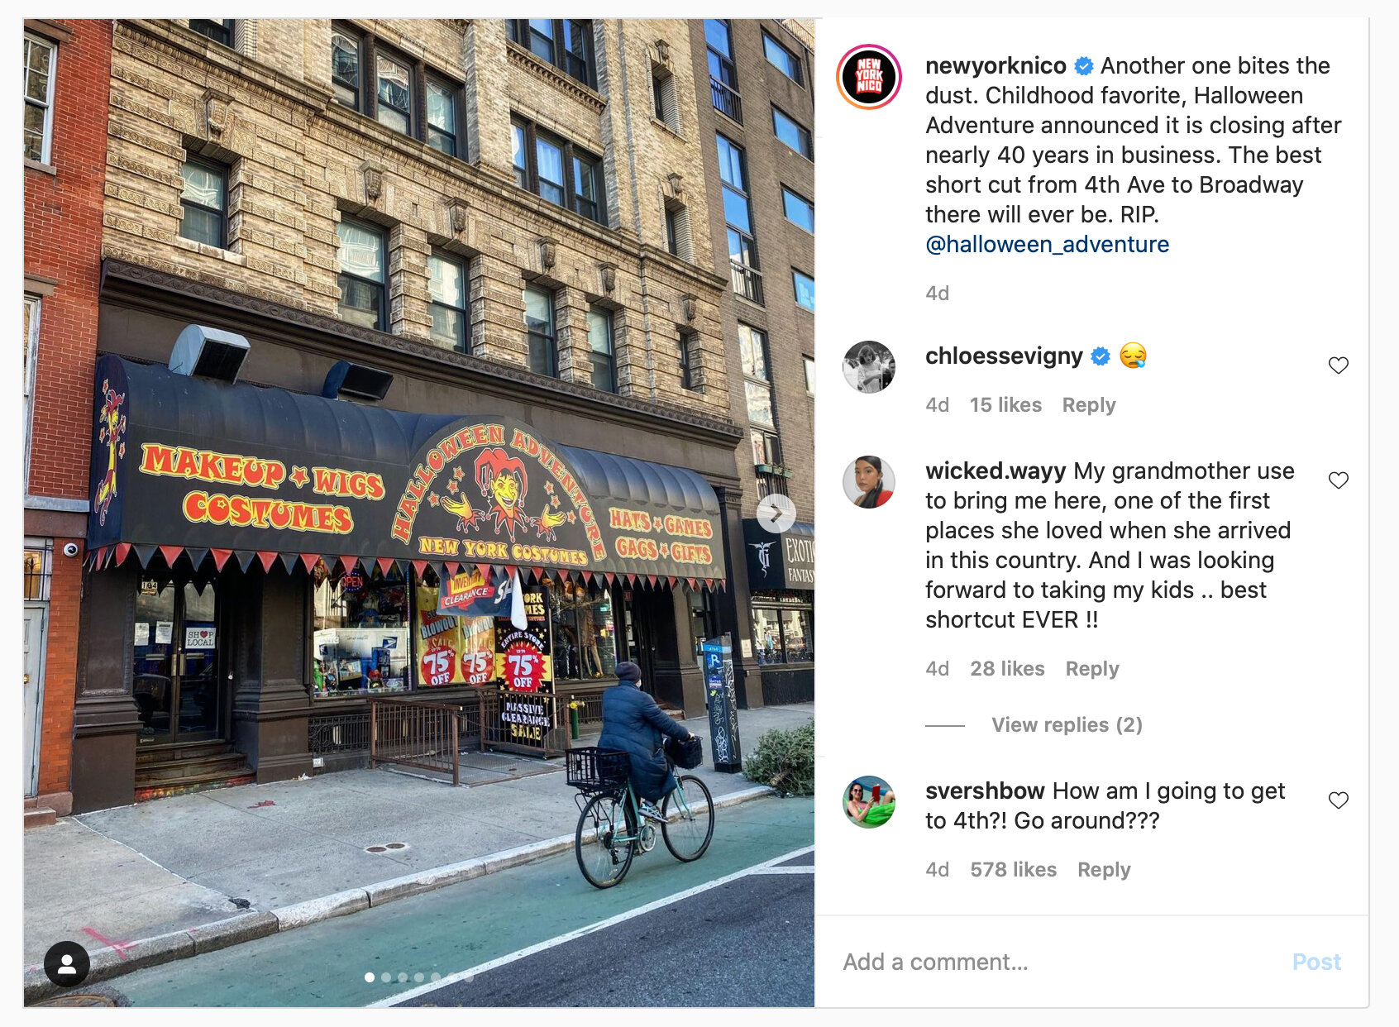Reply to chloessevigny's comment
Screen dimensions: 1399x1027
1089,405
